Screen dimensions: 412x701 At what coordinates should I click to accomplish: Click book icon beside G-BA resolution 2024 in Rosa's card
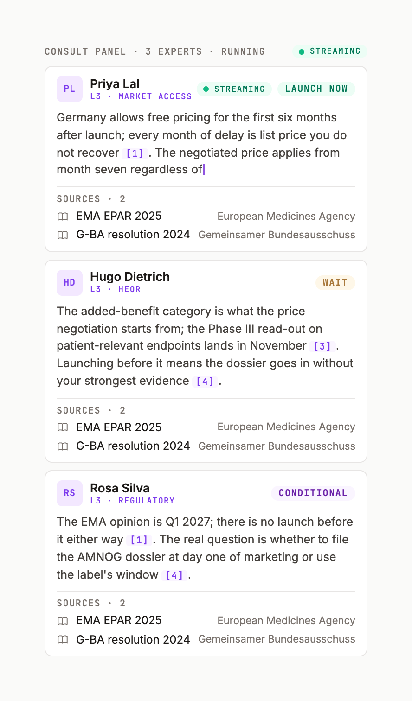(63, 640)
